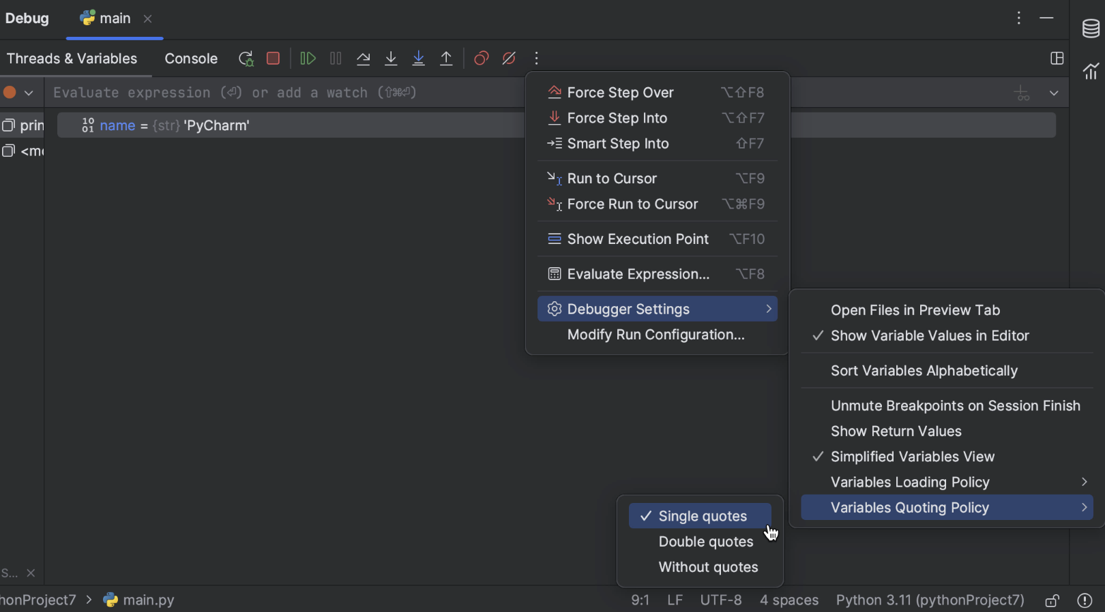Viewport: 1105px width, 612px height.
Task: Click the Step Over icon
Action: click(363, 59)
